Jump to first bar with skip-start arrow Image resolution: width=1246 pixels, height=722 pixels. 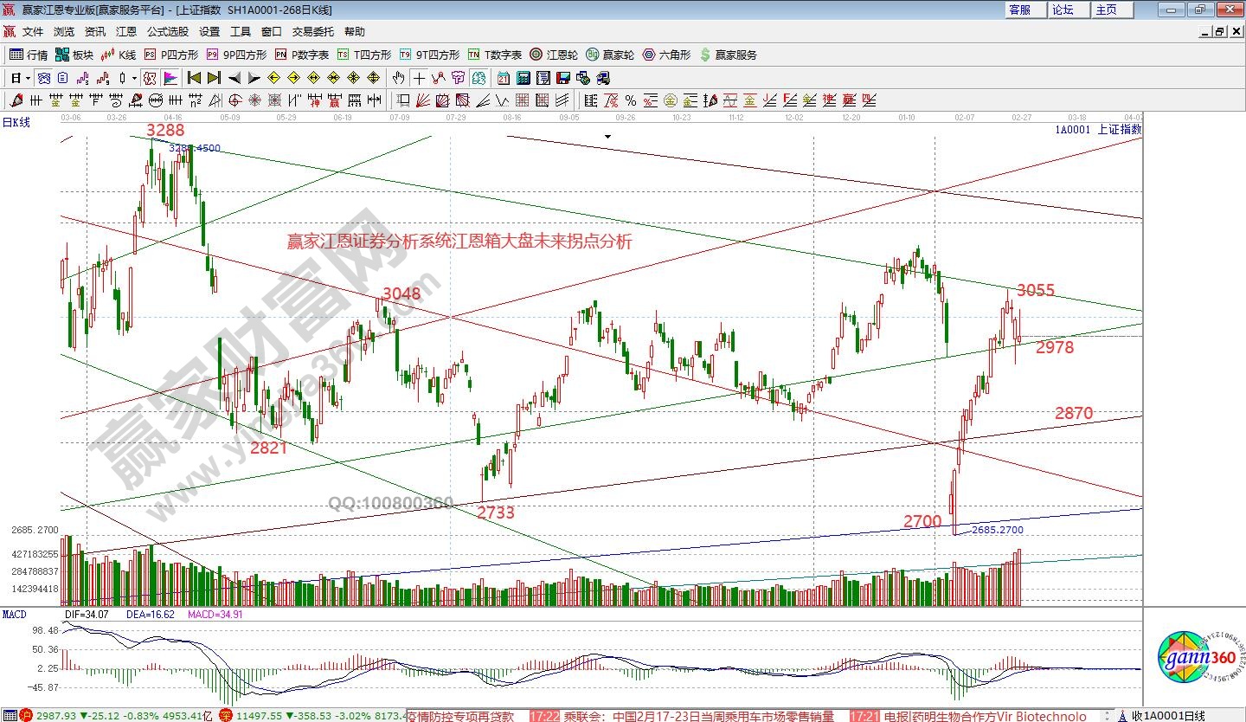tap(194, 78)
